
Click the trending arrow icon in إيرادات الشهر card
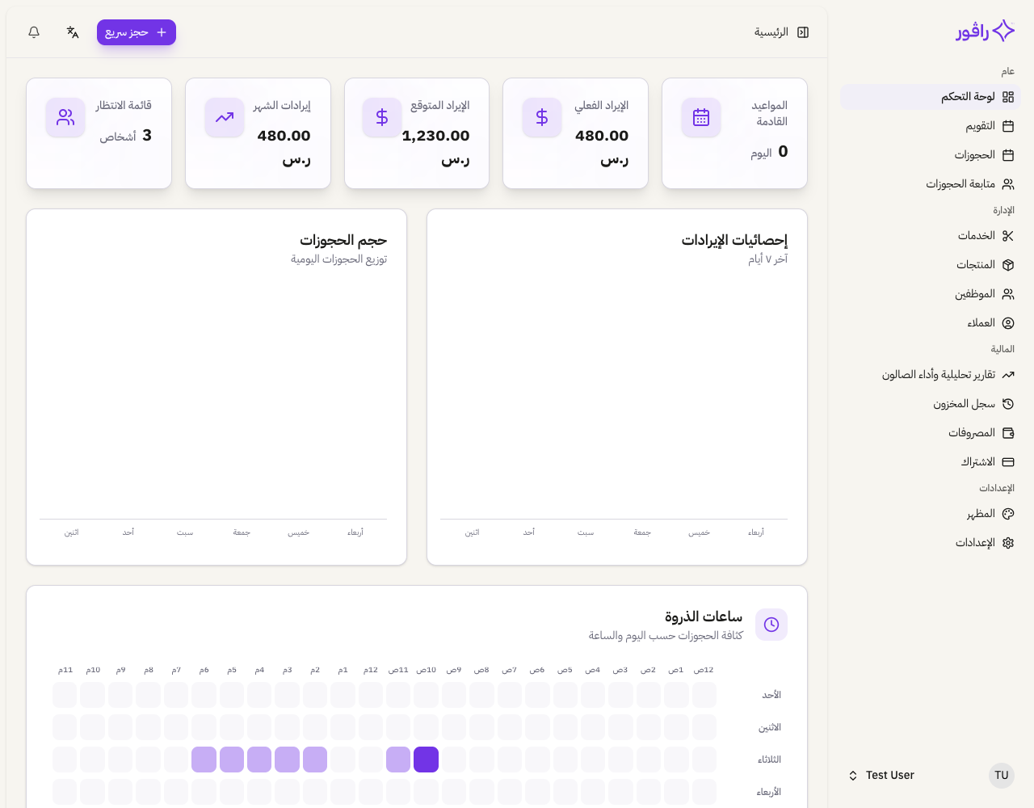[225, 118]
